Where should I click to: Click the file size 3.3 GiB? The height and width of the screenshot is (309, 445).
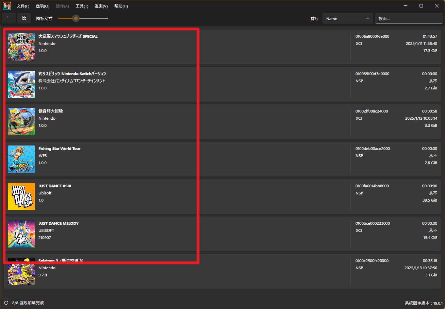tap(431, 125)
